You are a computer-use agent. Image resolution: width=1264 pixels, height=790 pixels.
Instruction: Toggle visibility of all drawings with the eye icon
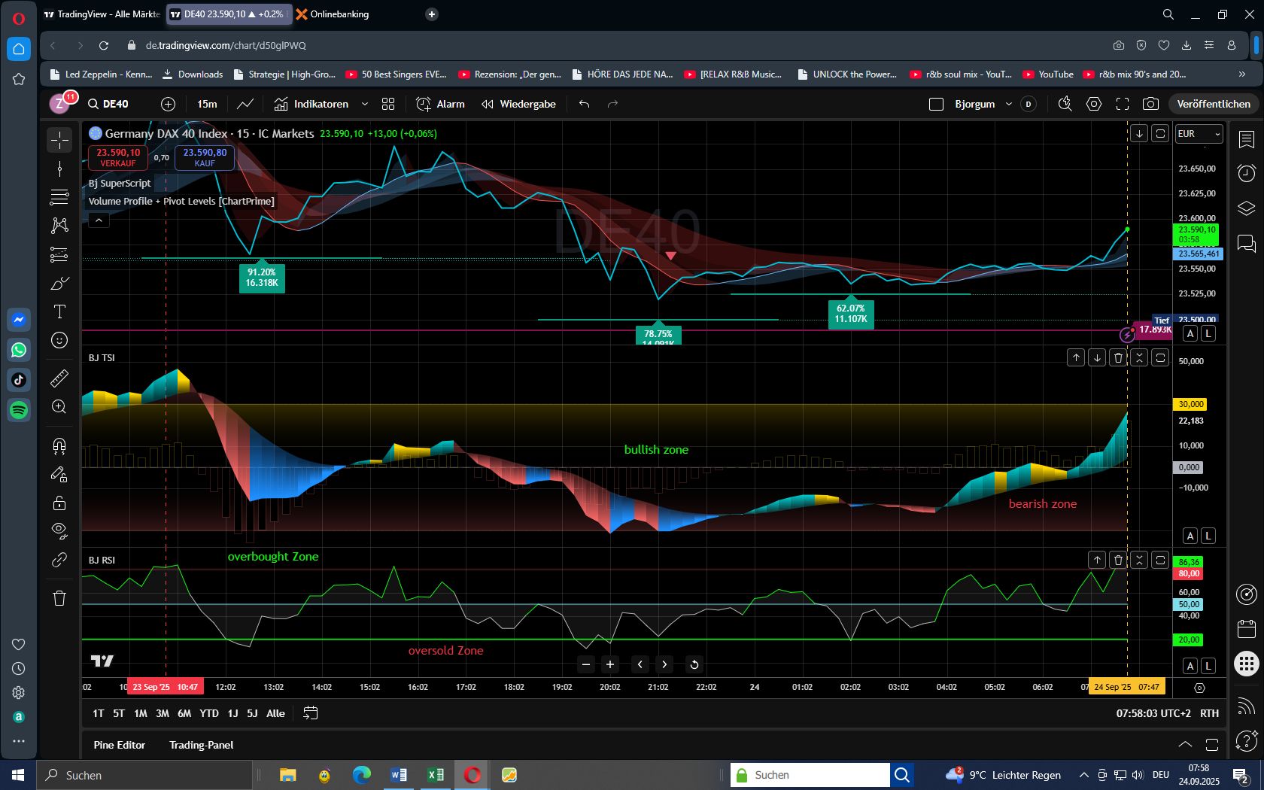(59, 530)
